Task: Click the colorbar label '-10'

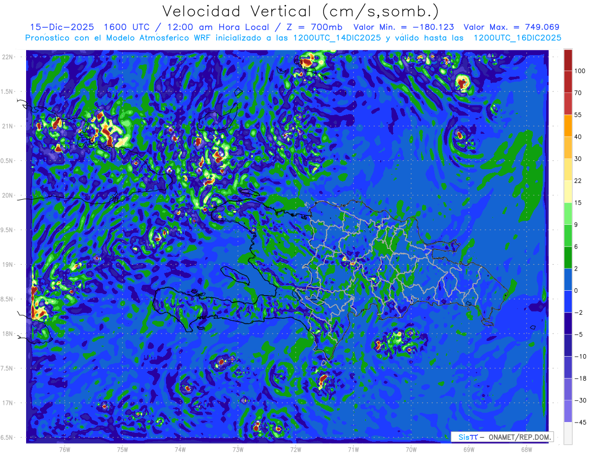Action: [x=580, y=356]
